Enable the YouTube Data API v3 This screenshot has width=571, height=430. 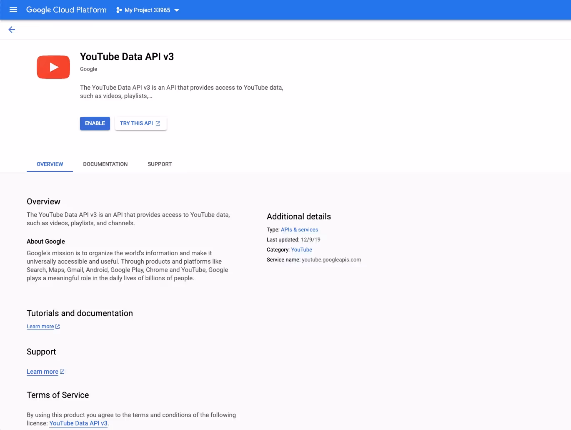coord(95,123)
